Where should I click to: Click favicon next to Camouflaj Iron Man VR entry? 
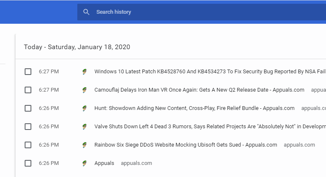point(84,90)
